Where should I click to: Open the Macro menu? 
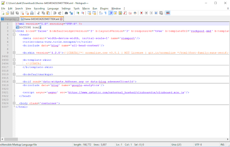click(x=86, y=9)
